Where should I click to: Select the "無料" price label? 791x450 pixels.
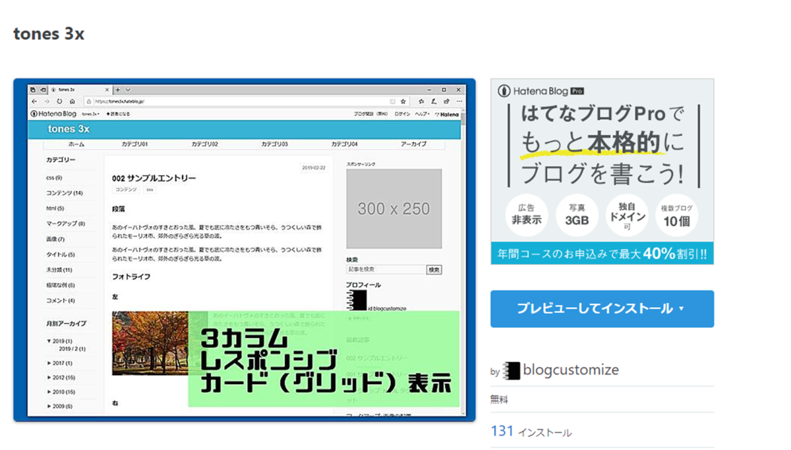click(500, 399)
